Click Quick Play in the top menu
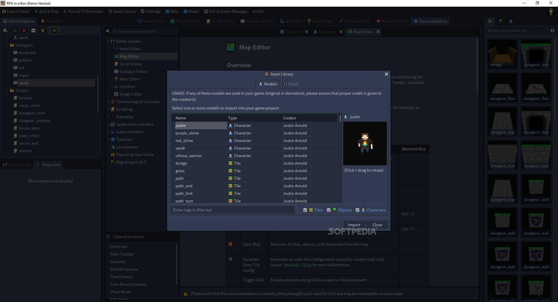 (x=46, y=11)
